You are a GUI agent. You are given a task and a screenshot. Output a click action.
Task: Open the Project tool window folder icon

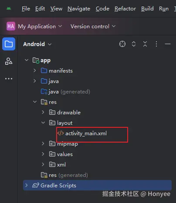pos(9,44)
